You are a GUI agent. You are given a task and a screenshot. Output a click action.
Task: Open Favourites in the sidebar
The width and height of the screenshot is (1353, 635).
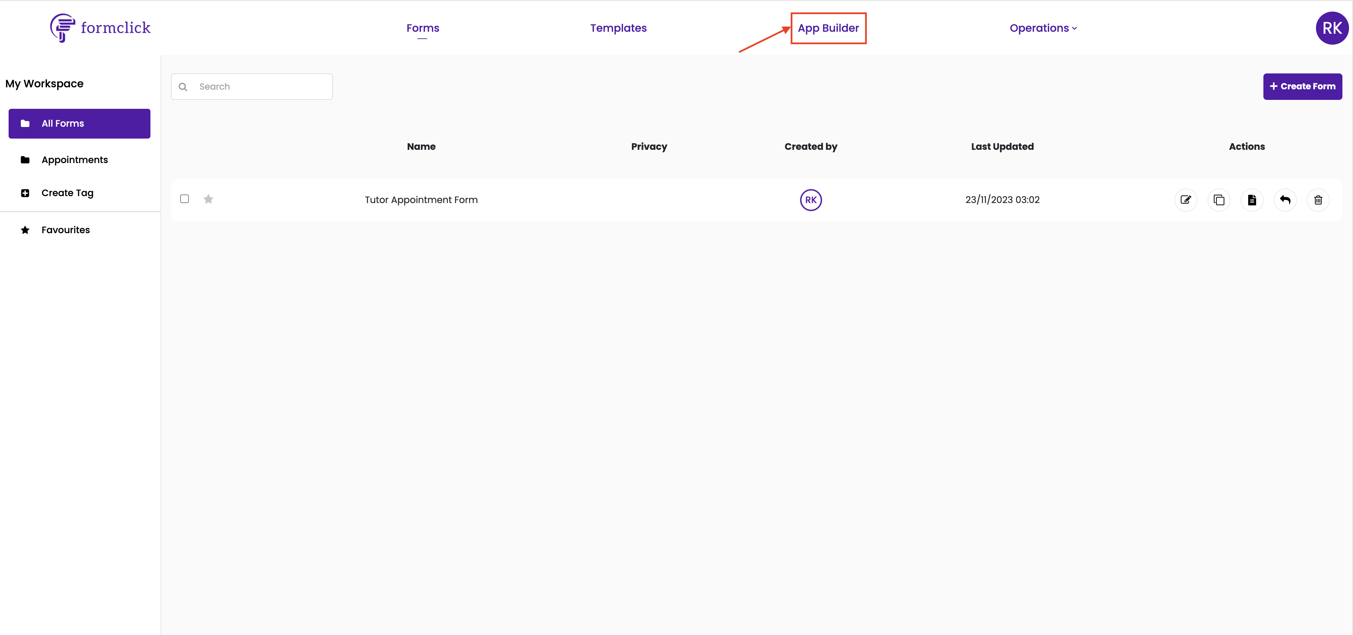pos(66,230)
